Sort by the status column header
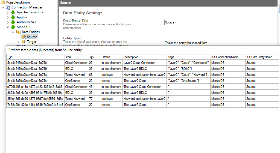 tap(112, 57)
